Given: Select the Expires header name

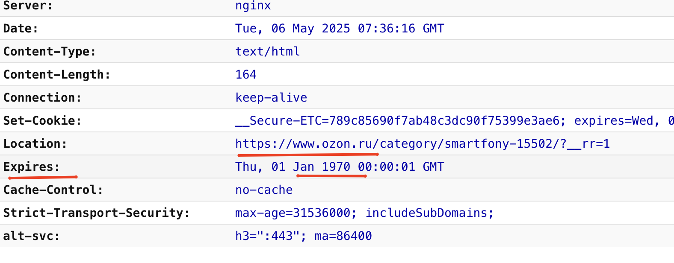Looking at the screenshot, I should coord(31,167).
